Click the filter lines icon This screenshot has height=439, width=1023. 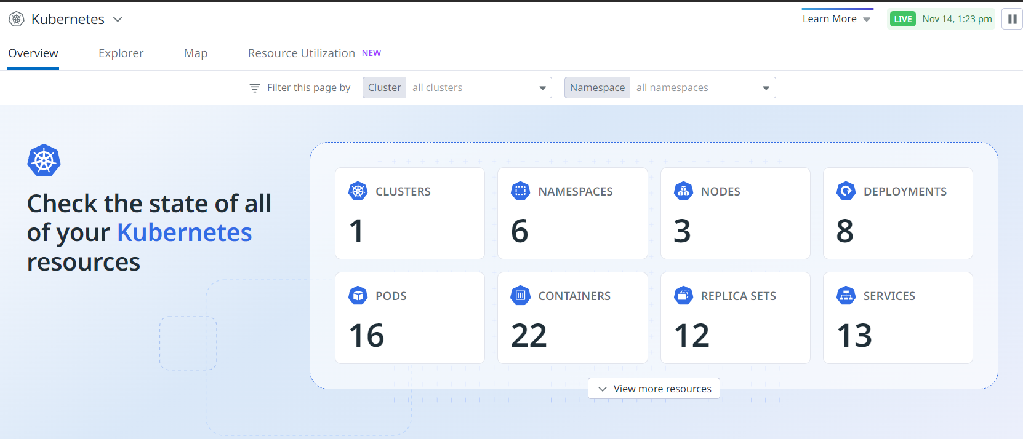click(x=255, y=88)
